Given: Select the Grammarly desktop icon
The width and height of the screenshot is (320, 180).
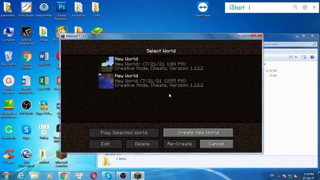Looking at the screenshot, I should pyautogui.click(x=8, y=132).
